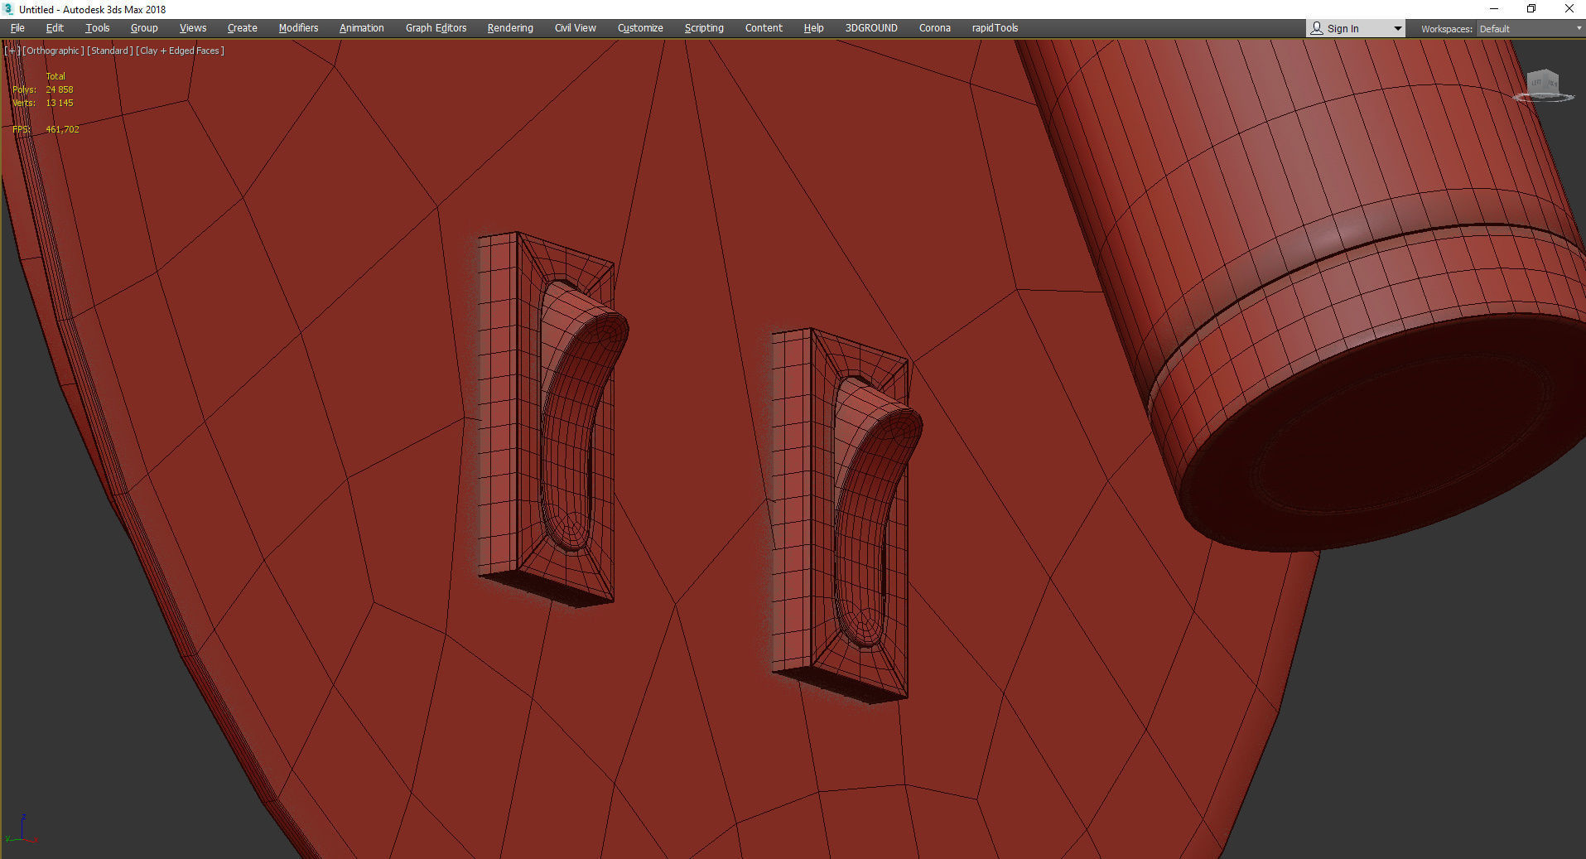Open the Modifiers menu
The width and height of the screenshot is (1586, 859).
(298, 28)
